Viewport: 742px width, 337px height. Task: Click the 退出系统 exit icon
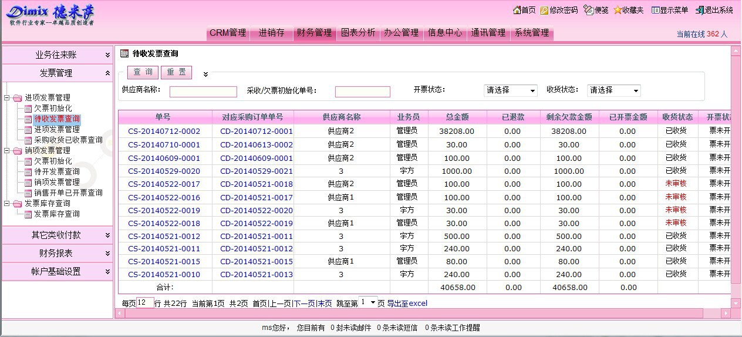[699, 10]
